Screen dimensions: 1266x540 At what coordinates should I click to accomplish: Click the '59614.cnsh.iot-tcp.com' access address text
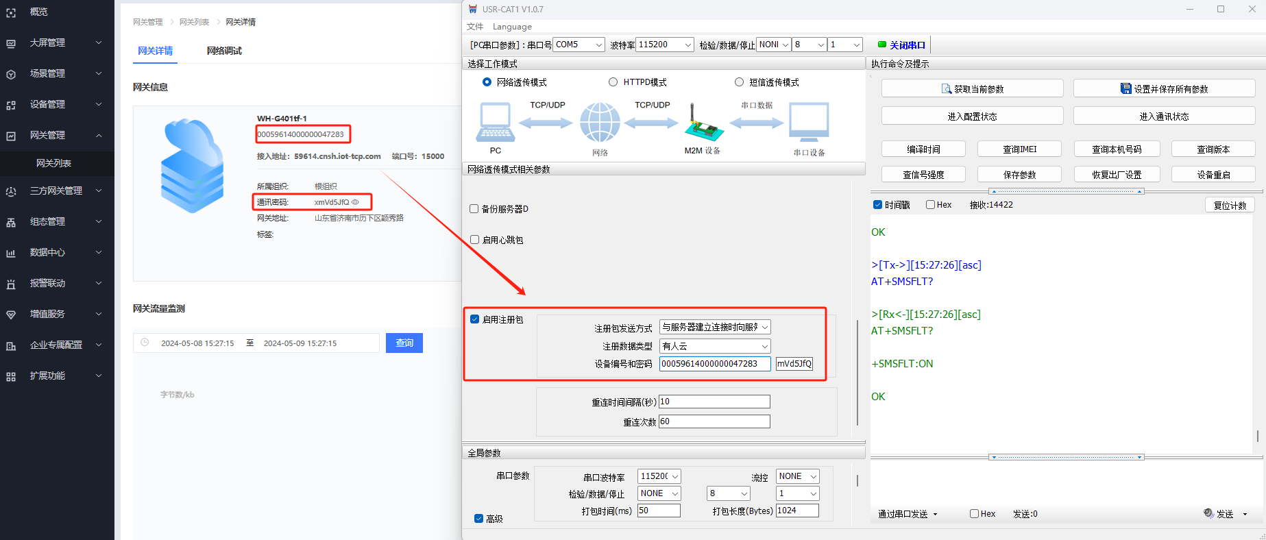coord(337,156)
